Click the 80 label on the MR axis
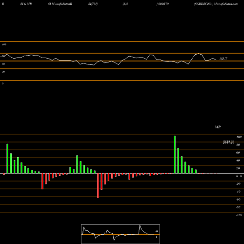The width and height of the screenshot is (244, 244). pos(238,145)
